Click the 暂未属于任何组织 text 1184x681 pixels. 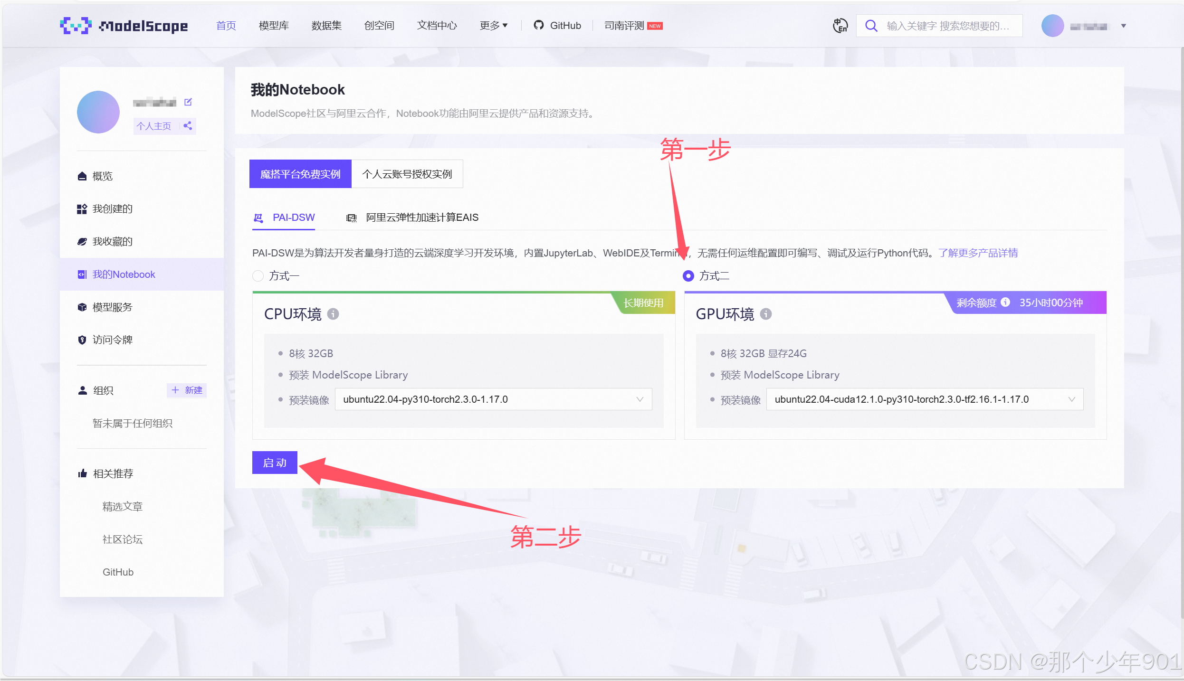(133, 424)
